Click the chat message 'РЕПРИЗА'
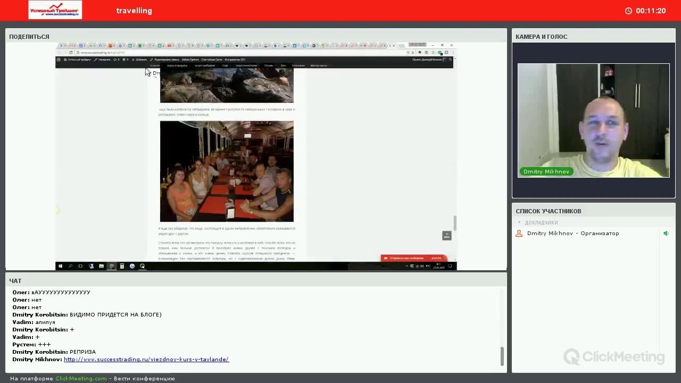The width and height of the screenshot is (681, 383). [82, 352]
